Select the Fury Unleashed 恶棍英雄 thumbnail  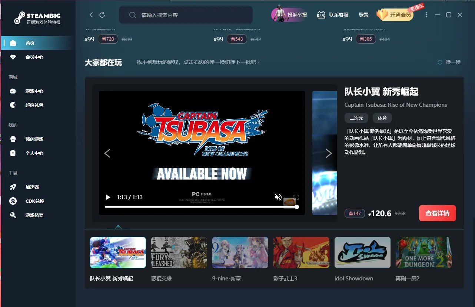pyautogui.click(x=179, y=252)
